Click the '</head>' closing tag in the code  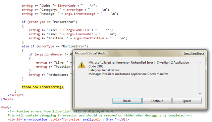pos(7,99)
